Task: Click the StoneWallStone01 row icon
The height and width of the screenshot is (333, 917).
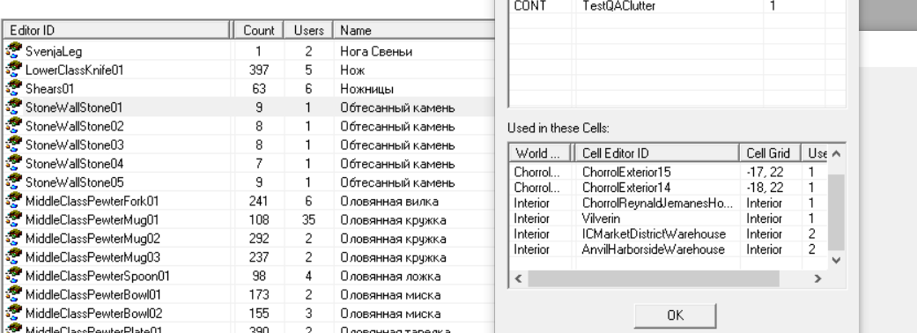Action: point(13,107)
